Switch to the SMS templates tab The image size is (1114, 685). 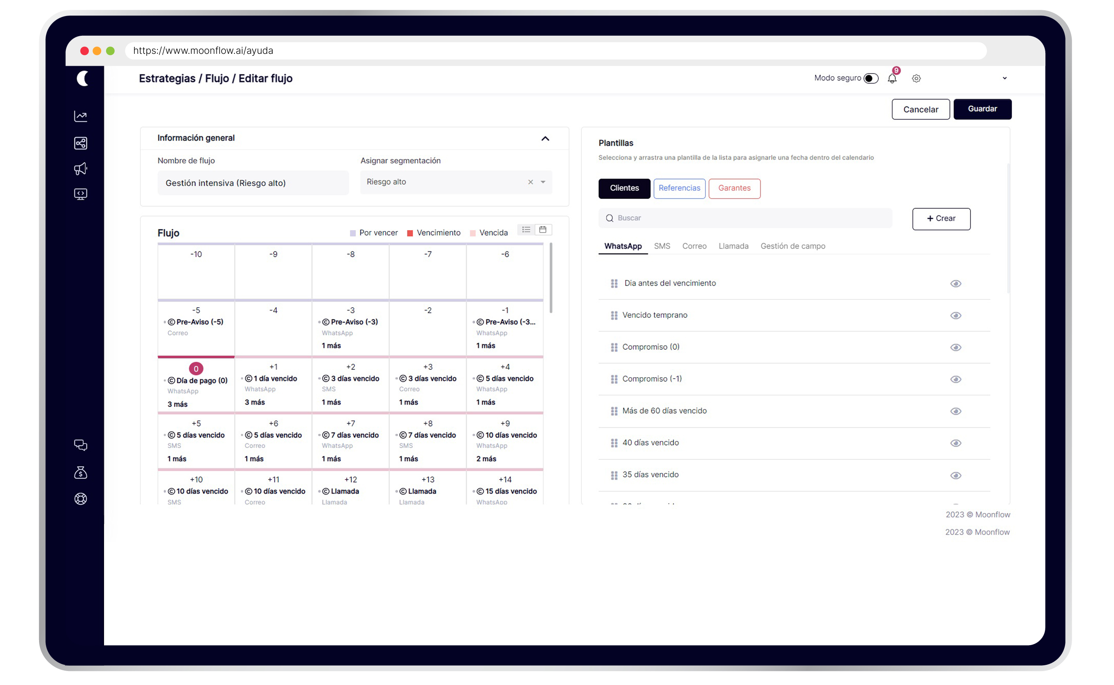(662, 246)
